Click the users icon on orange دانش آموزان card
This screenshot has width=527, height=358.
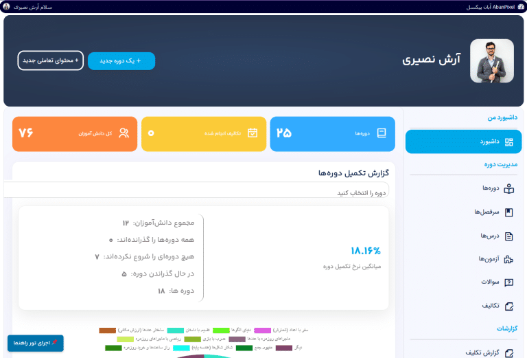tap(124, 133)
